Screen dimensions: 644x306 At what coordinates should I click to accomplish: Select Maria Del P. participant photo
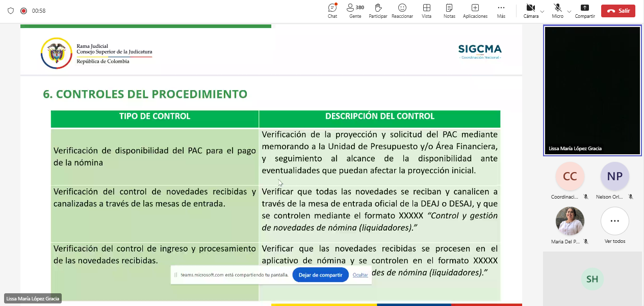click(570, 221)
